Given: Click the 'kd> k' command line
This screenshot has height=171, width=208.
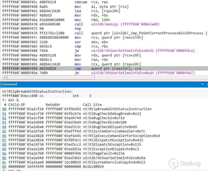Looking at the screenshot, I should pyautogui.click(x=11, y=100).
